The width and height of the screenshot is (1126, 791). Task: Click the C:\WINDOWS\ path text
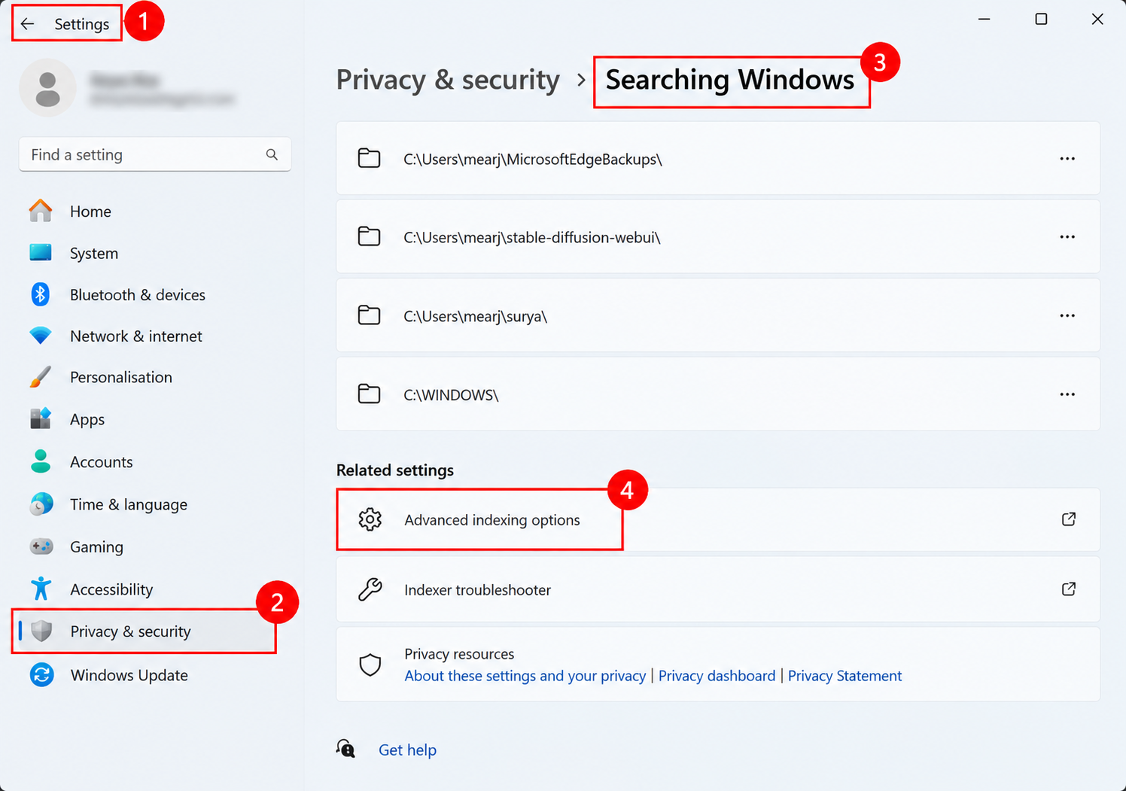click(x=451, y=395)
